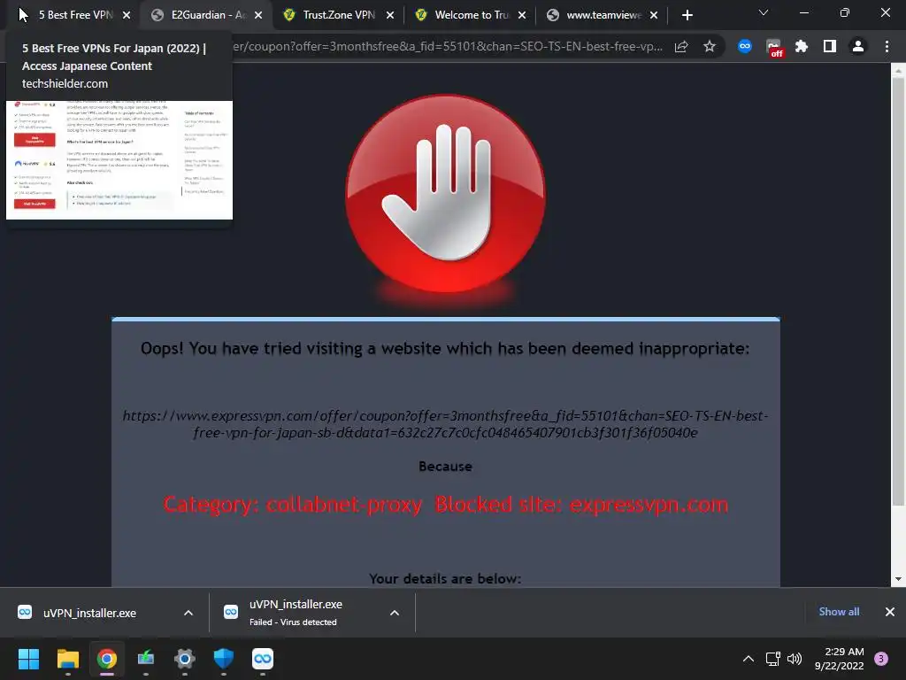Open the network status tray icon
The width and height of the screenshot is (906, 680).
click(x=772, y=659)
